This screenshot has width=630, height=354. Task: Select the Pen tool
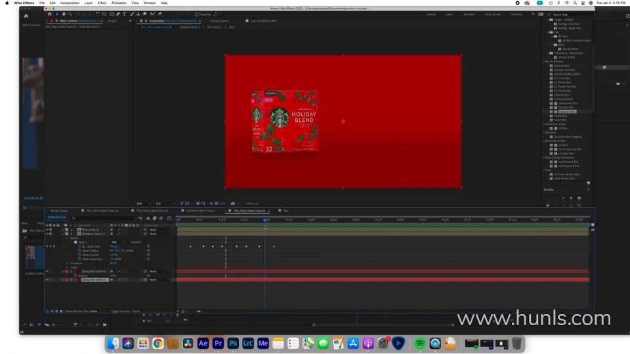[x=118, y=14]
